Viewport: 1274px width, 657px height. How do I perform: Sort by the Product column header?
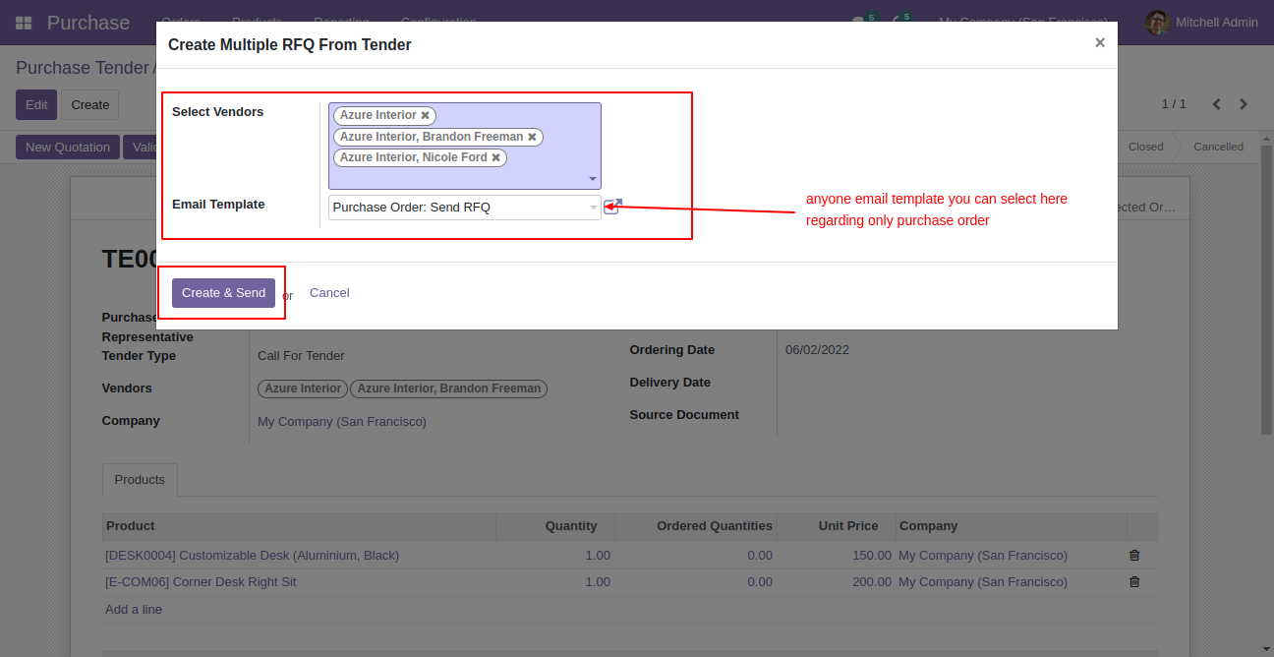coord(299,526)
